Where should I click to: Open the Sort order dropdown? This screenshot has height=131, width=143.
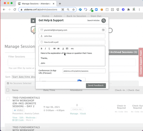click(24, 77)
